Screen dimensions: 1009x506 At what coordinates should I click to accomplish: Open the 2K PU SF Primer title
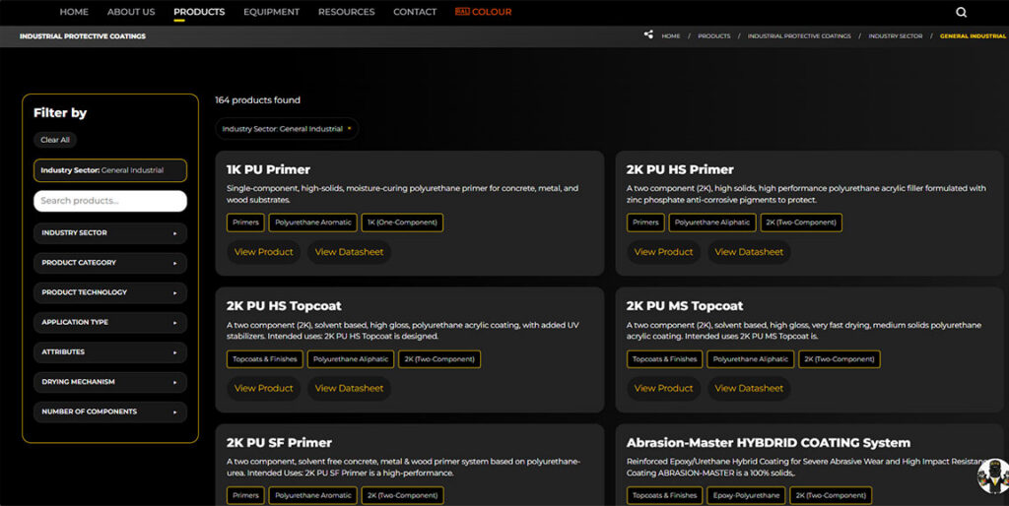pyautogui.click(x=279, y=443)
